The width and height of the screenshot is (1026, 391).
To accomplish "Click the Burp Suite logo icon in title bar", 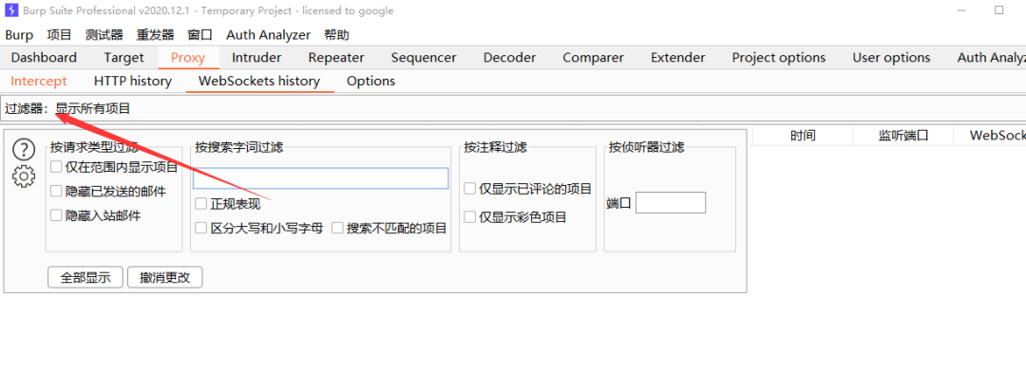I will pyautogui.click(x=11, y=10).
